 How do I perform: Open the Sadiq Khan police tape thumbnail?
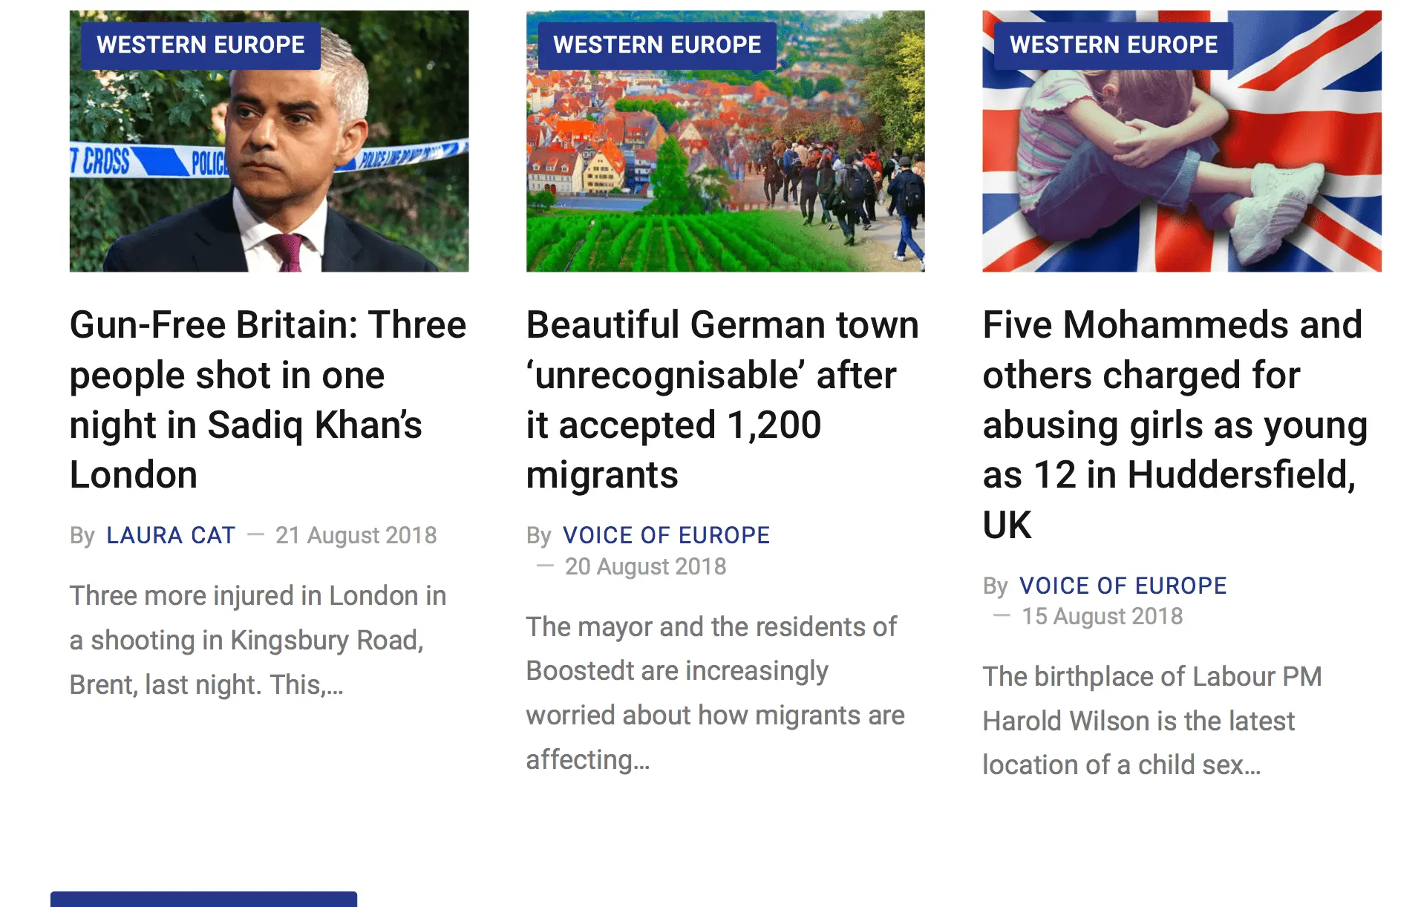coord(269,171)
